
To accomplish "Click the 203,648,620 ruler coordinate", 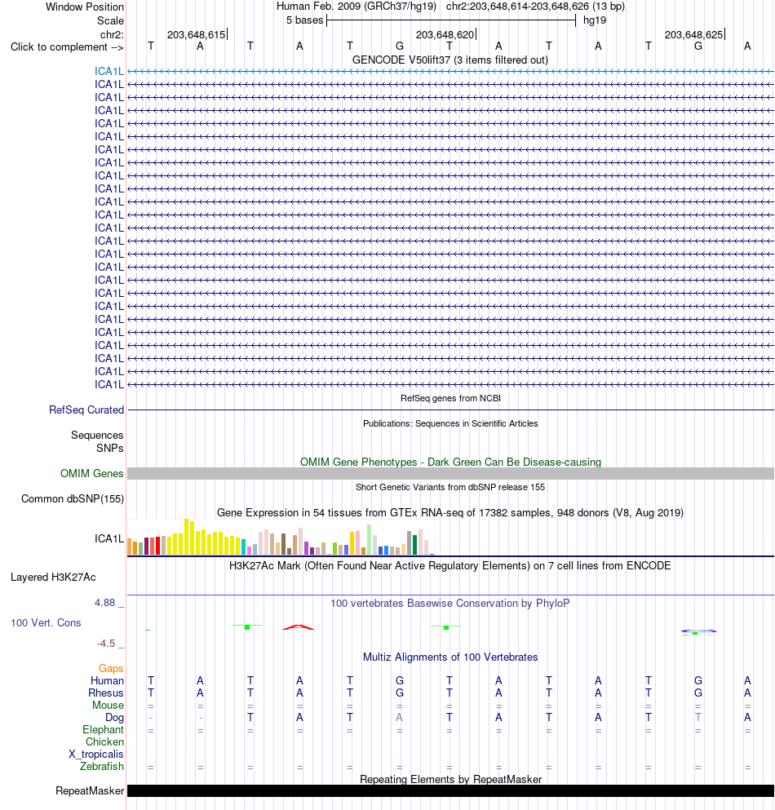I will (x=445, y=34).
